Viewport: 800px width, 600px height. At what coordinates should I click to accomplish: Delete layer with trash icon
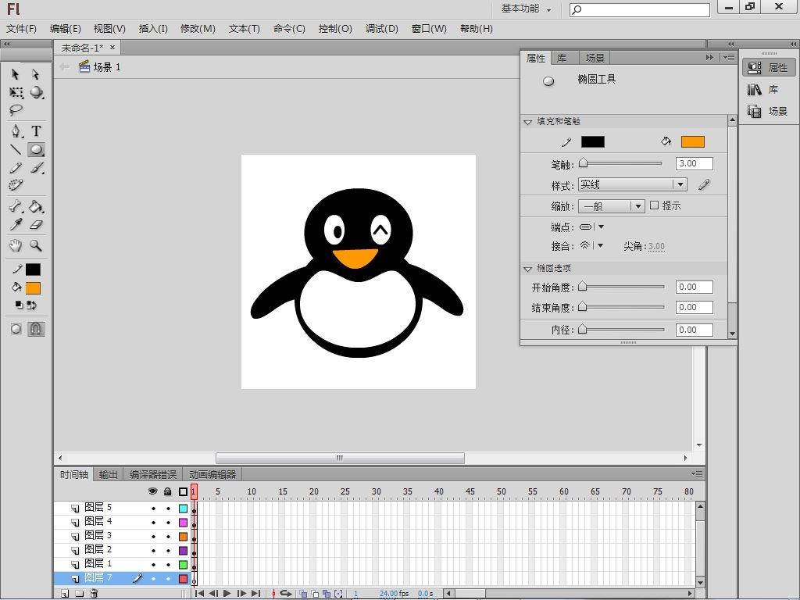pyautogui.click(x=94, y=594)
